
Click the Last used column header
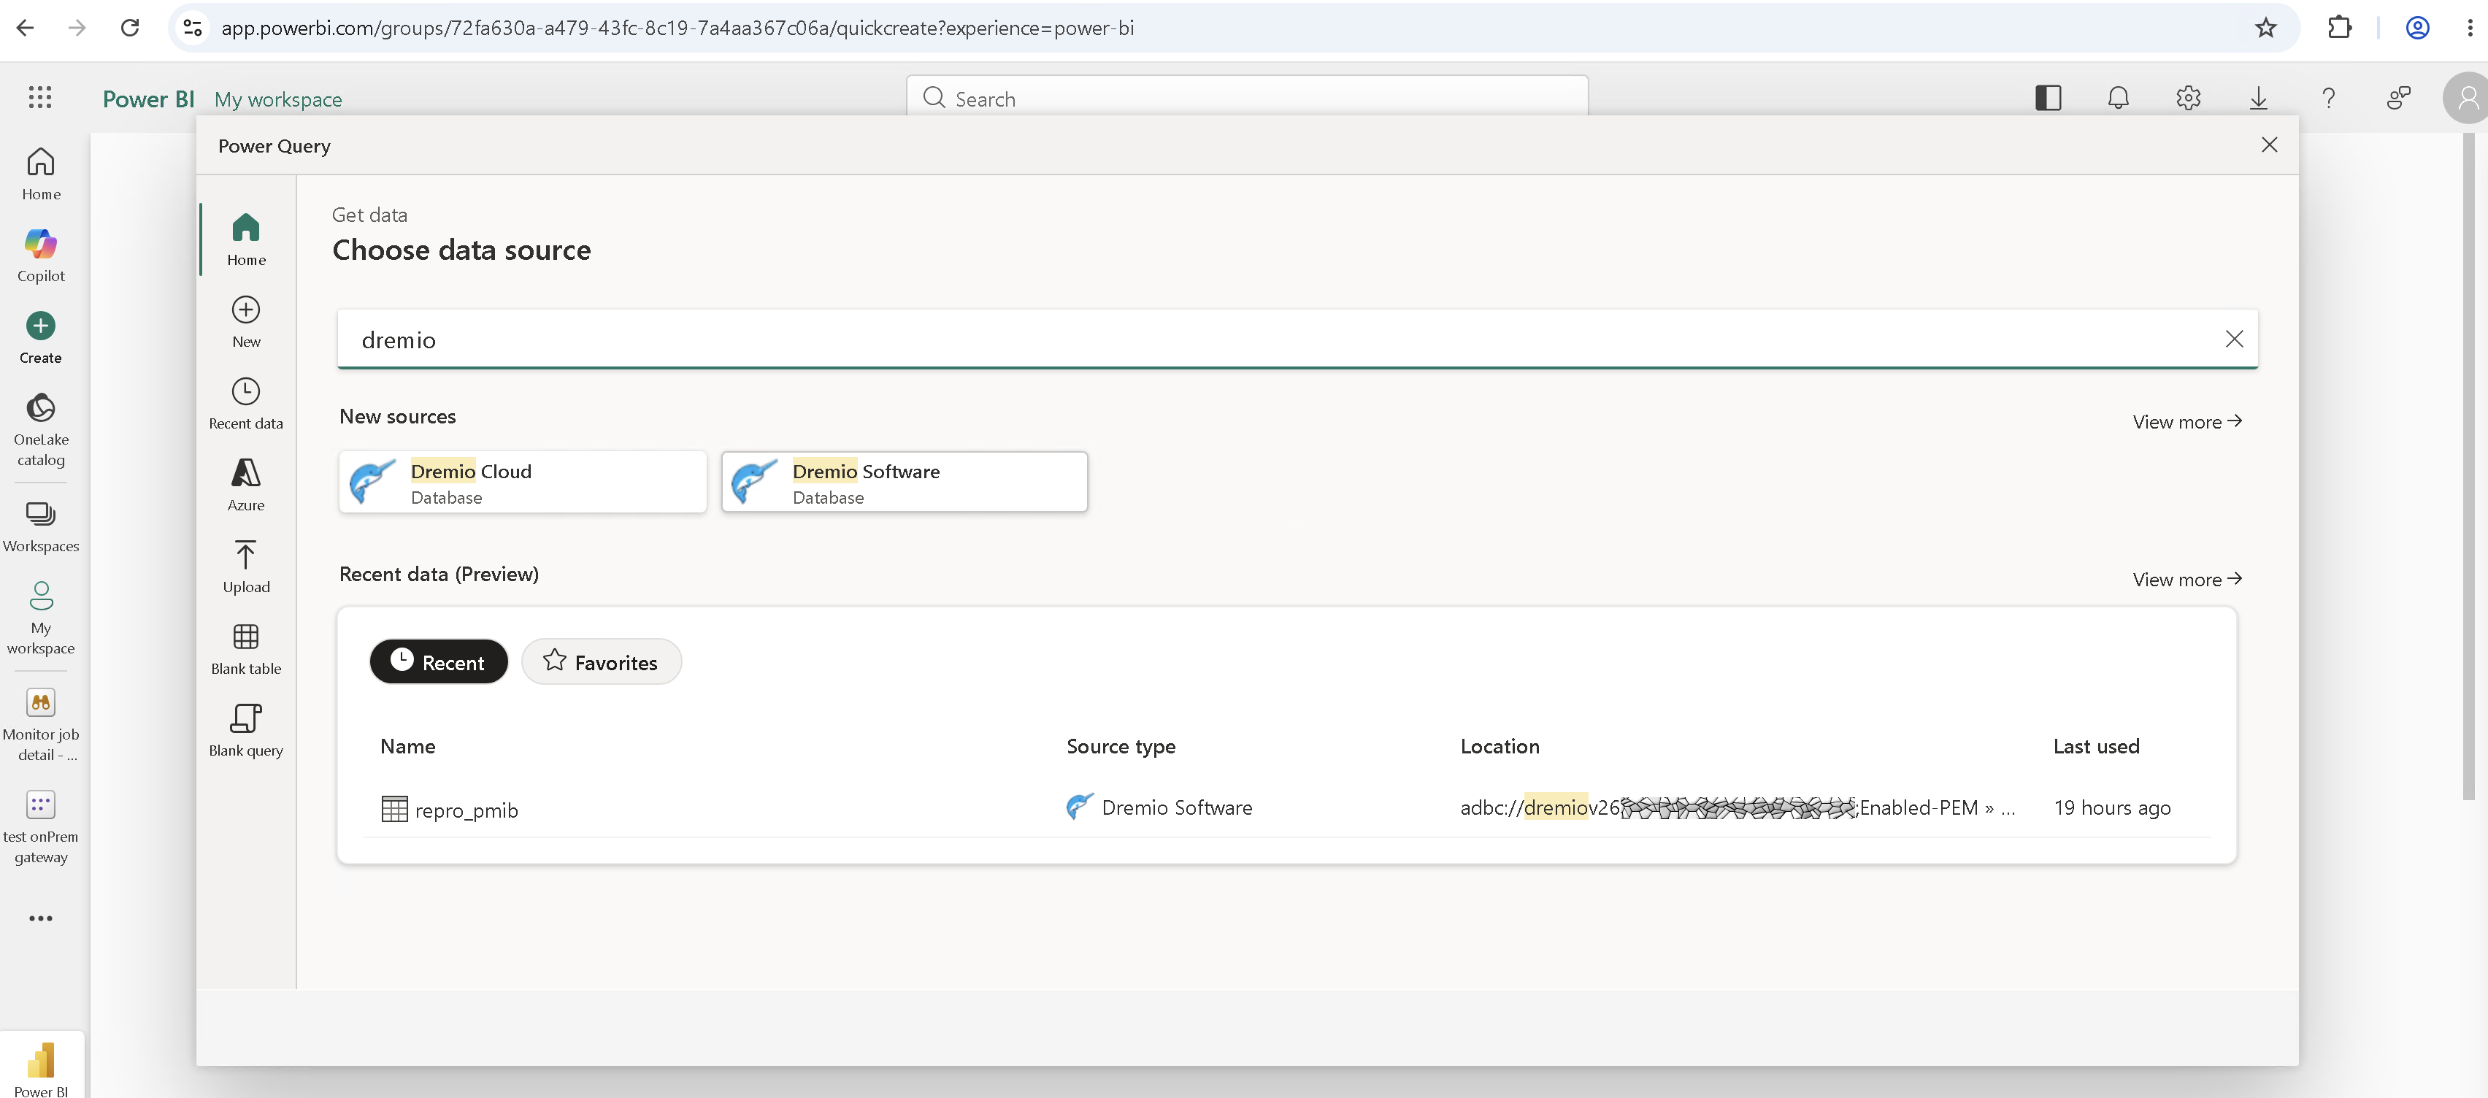point(2096,747)
